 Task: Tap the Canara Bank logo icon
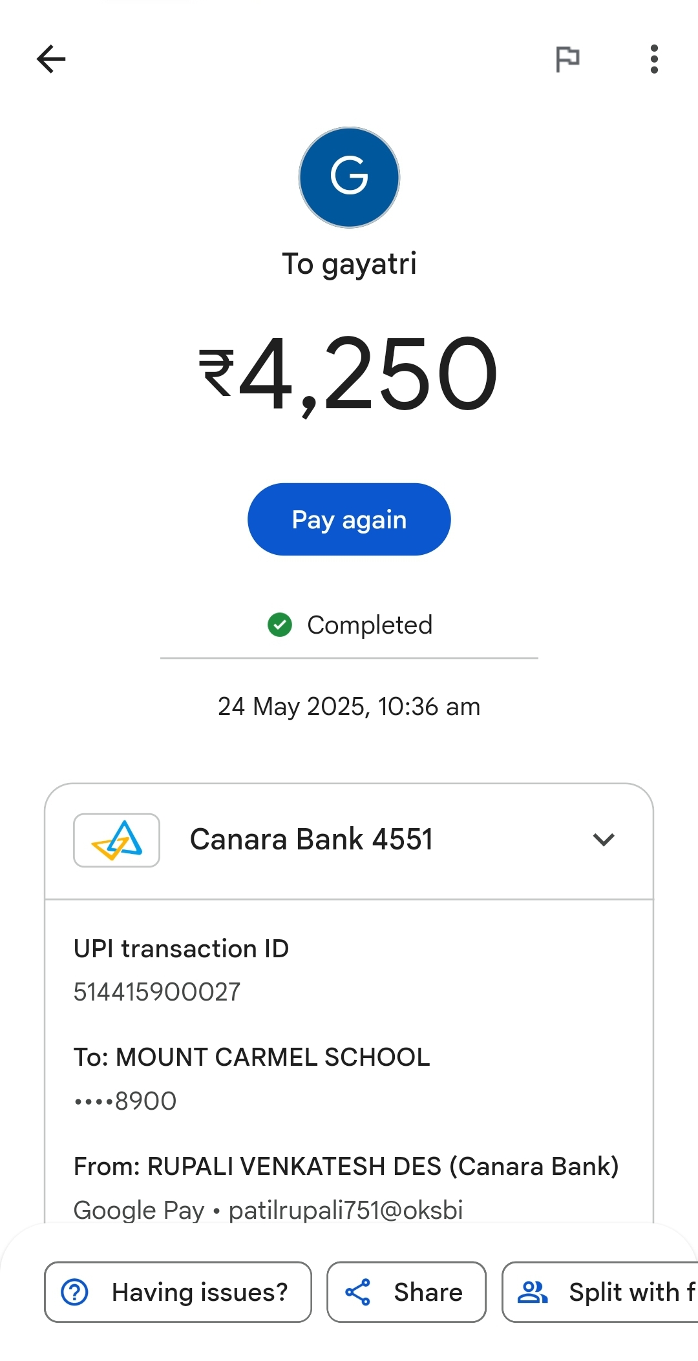click(116, 840)
